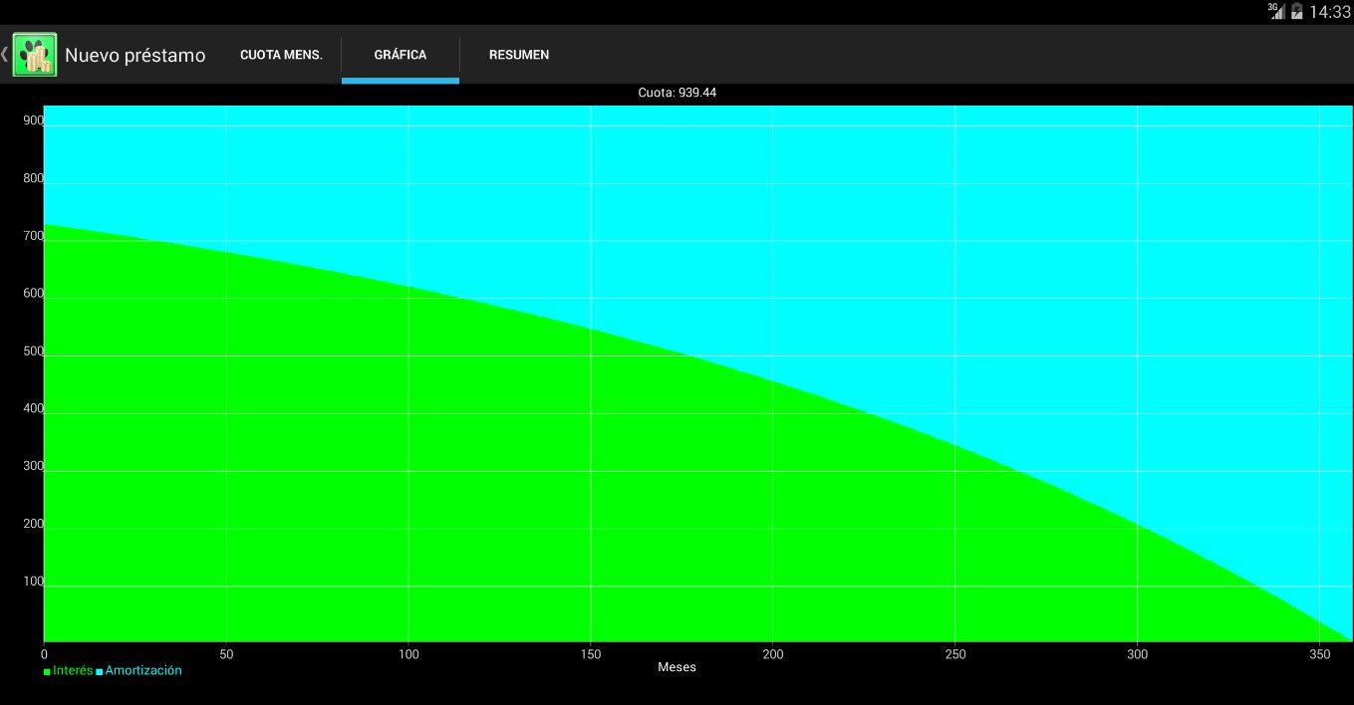Click the 0 x-axis label
The height and width of the screenshot is (705, 1354).
[44, 654]
